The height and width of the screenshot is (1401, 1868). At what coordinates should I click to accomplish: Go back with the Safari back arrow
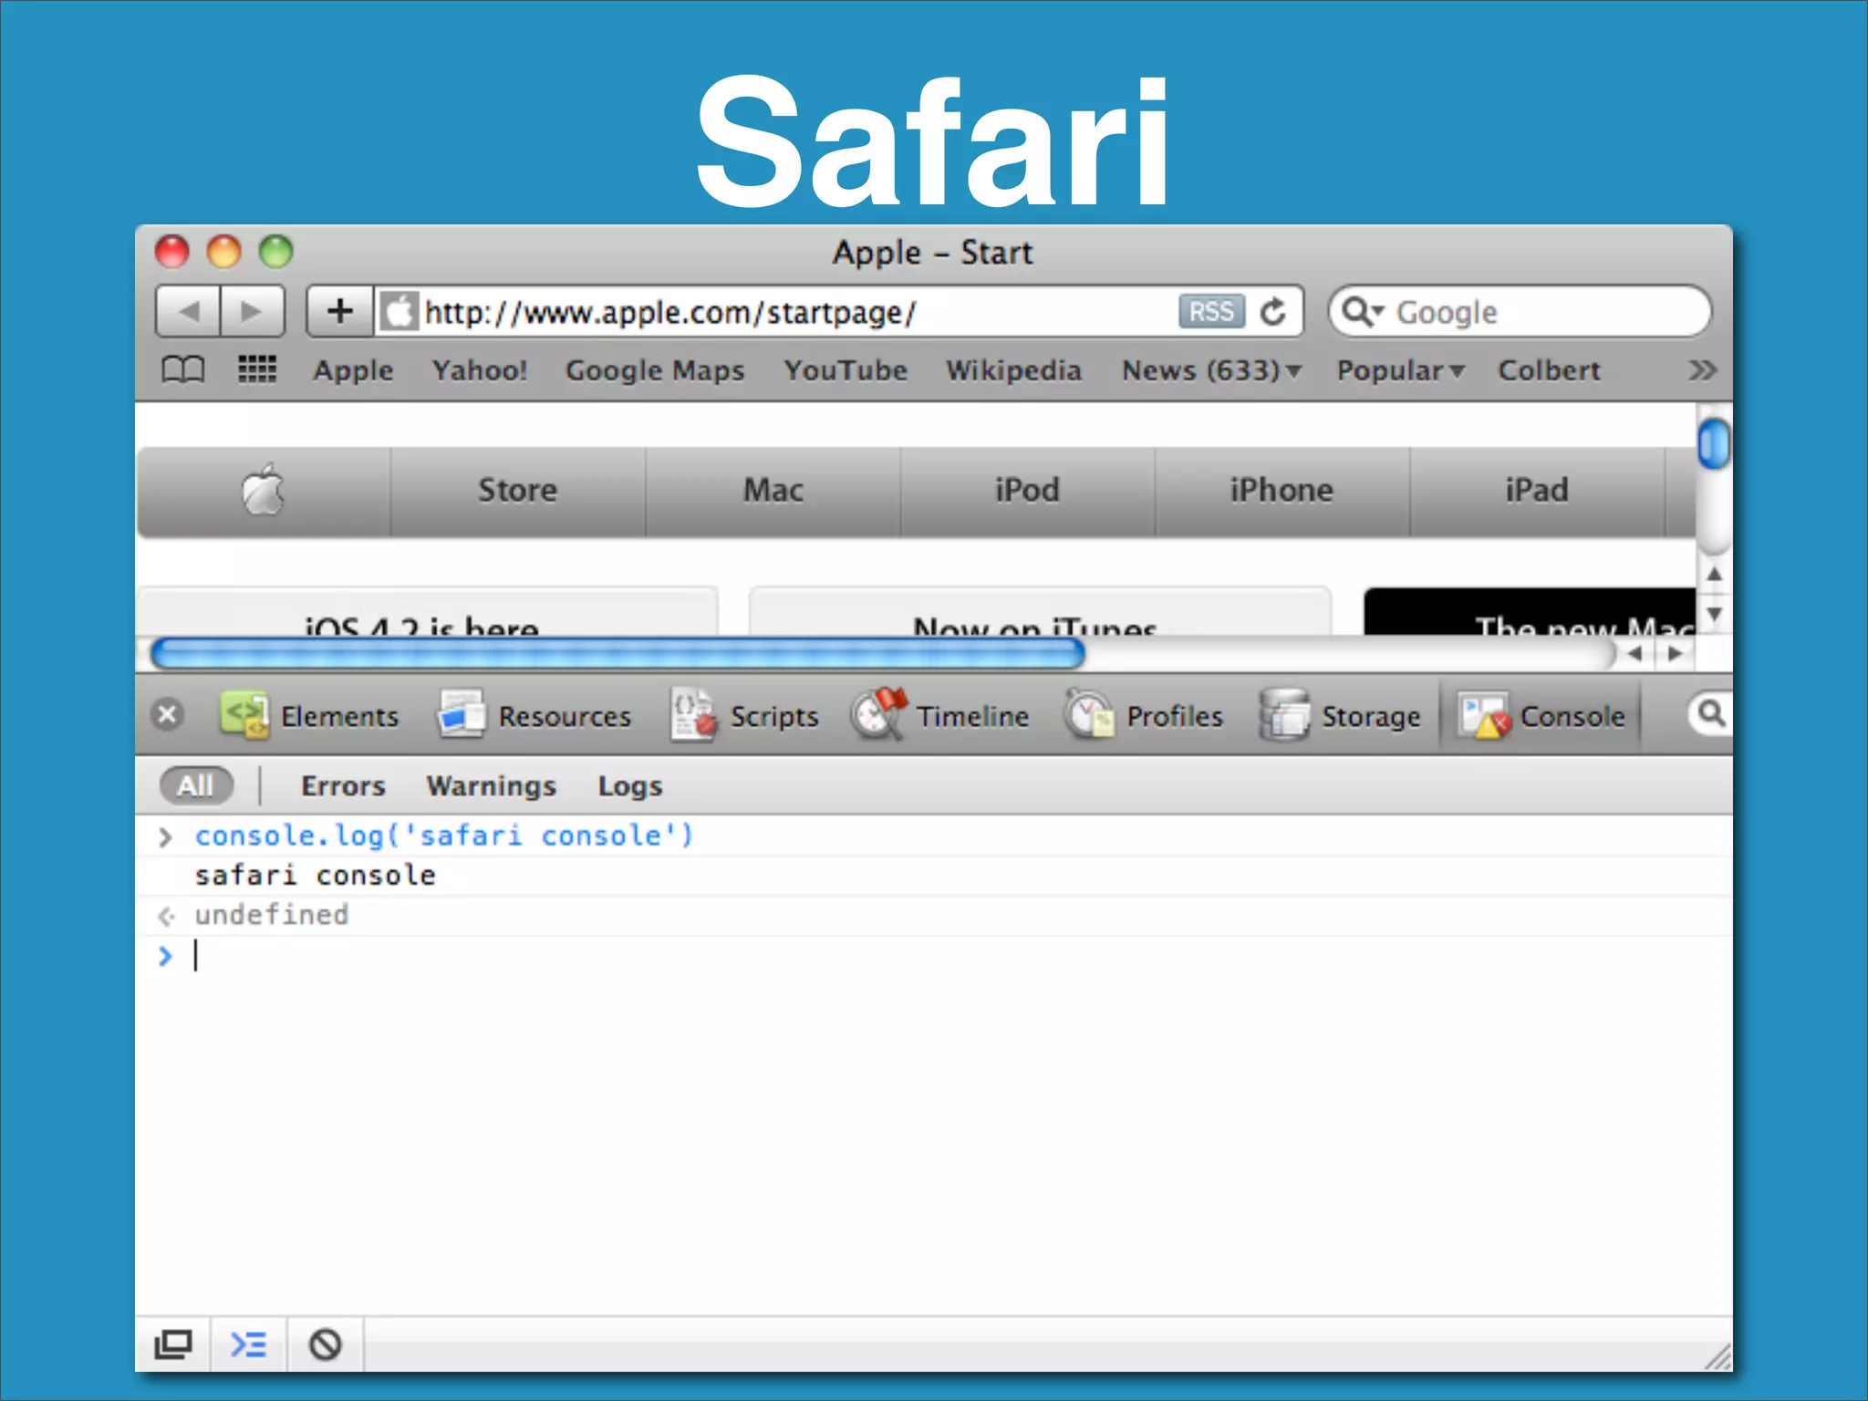pos(188,312)
